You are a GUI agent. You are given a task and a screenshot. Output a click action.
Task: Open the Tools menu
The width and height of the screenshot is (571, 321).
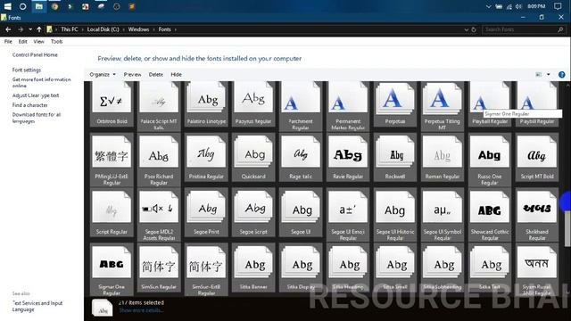point(56,42)
